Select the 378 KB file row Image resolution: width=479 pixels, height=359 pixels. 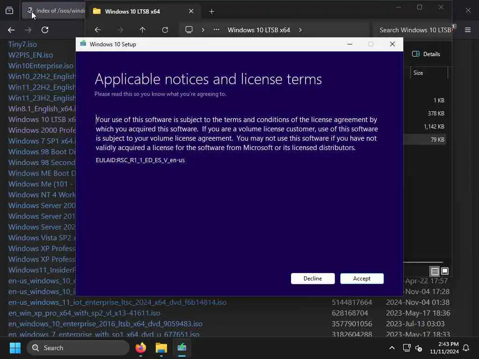tap(425, 113)
